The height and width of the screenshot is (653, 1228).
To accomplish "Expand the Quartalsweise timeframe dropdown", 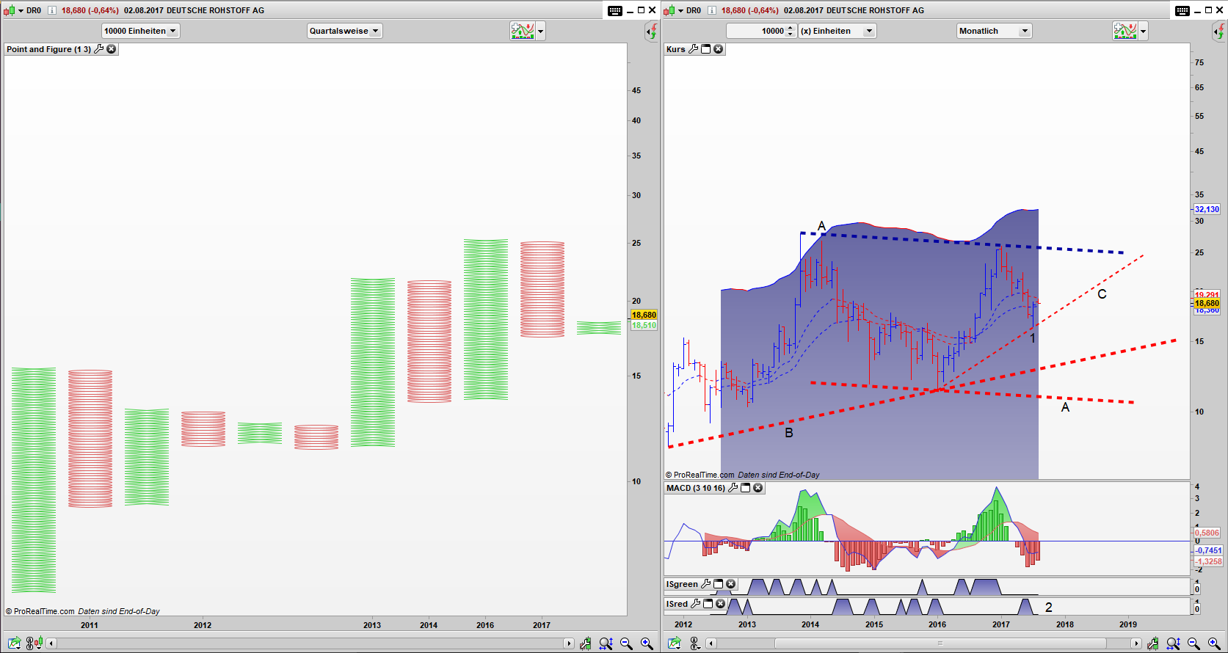I will (x=344, y=31).
